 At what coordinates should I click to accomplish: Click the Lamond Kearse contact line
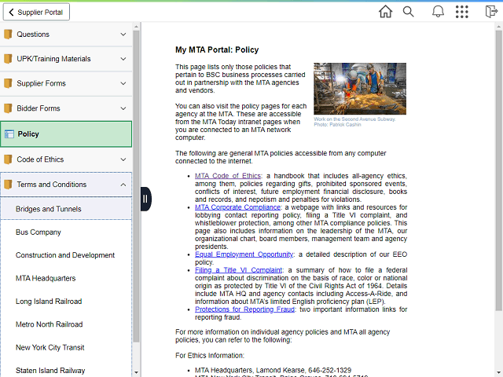[x=273, y=370]
